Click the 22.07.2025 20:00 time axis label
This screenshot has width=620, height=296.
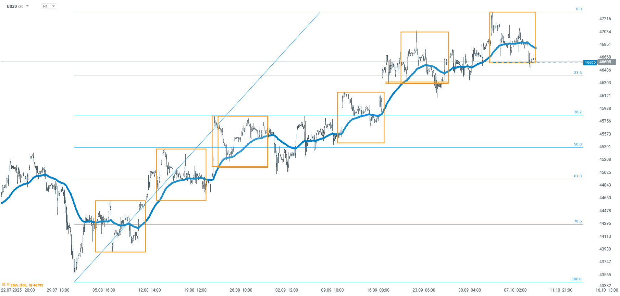click(x=18, y=290)
